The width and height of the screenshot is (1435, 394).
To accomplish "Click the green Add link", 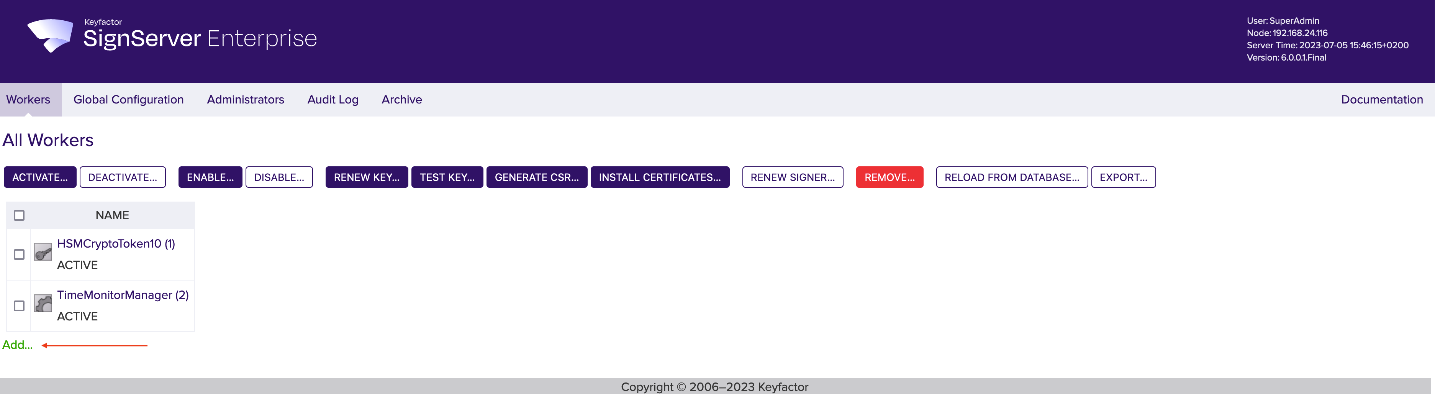I will pyautogui.click(x=17, y=345).
